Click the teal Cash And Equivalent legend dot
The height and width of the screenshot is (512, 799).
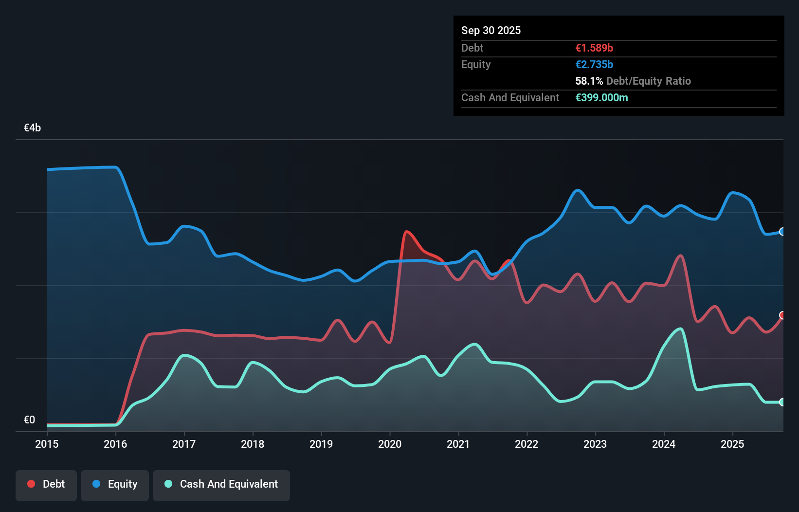(167, 484)
